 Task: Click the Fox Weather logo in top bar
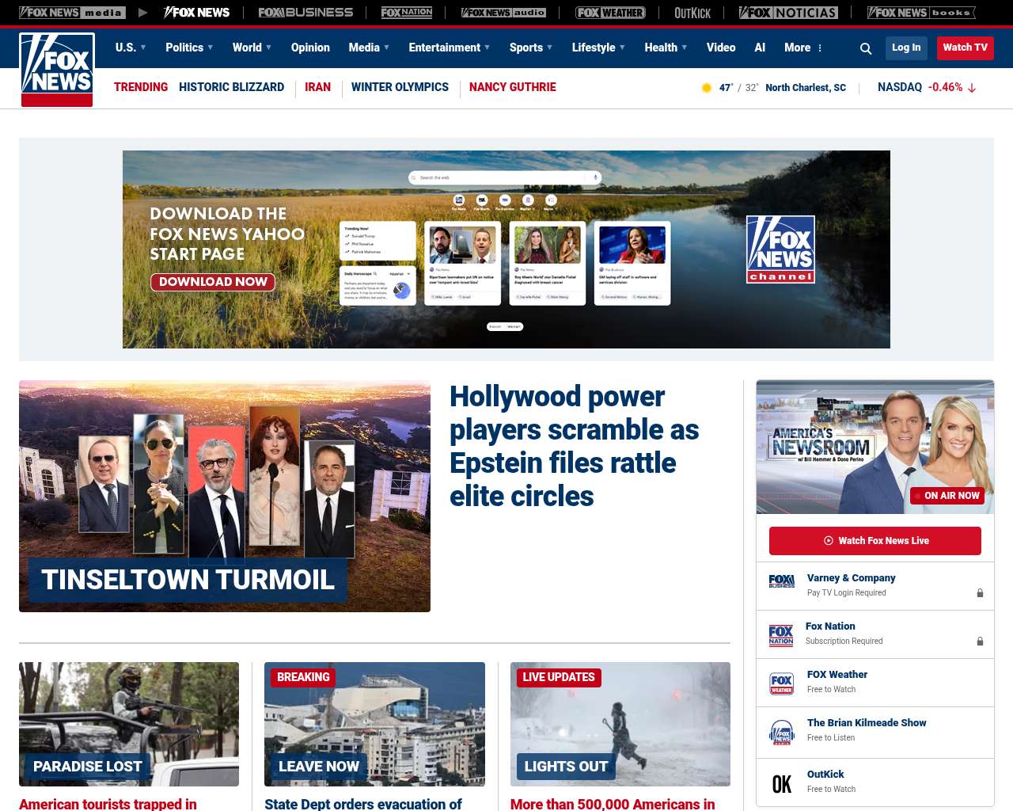610,13
